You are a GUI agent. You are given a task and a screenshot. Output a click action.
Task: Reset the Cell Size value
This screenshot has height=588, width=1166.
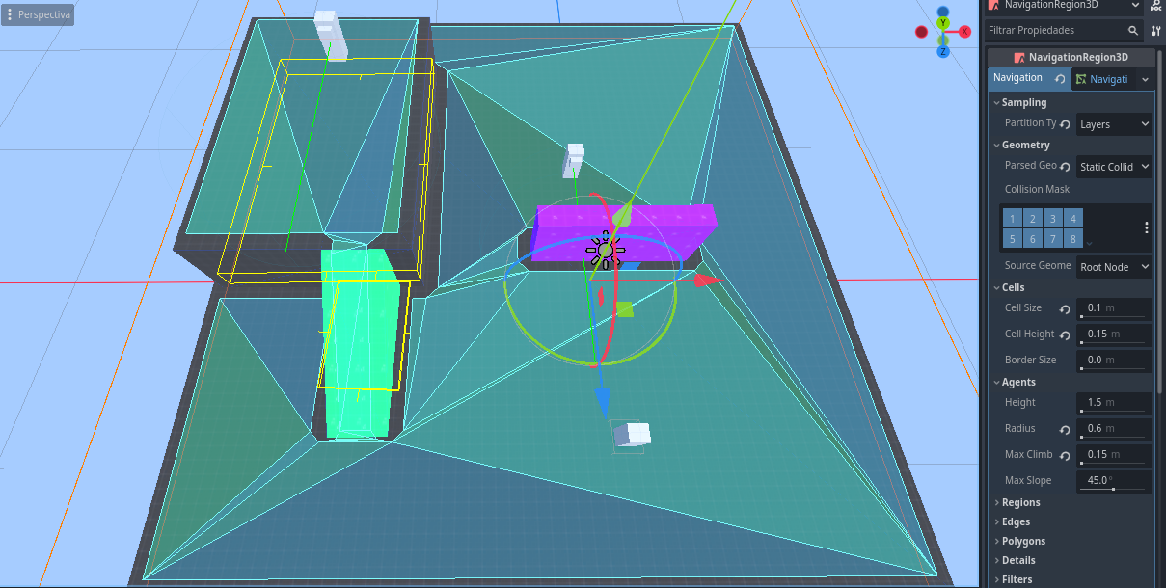(1065, 308)
